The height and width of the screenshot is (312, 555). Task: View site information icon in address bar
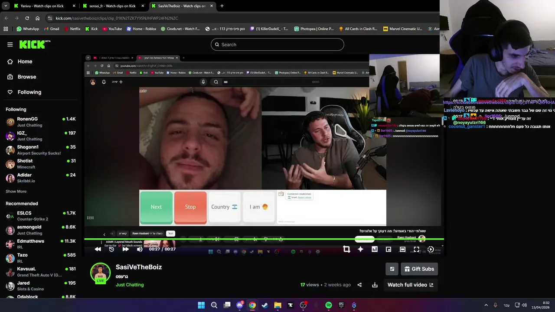50,18
